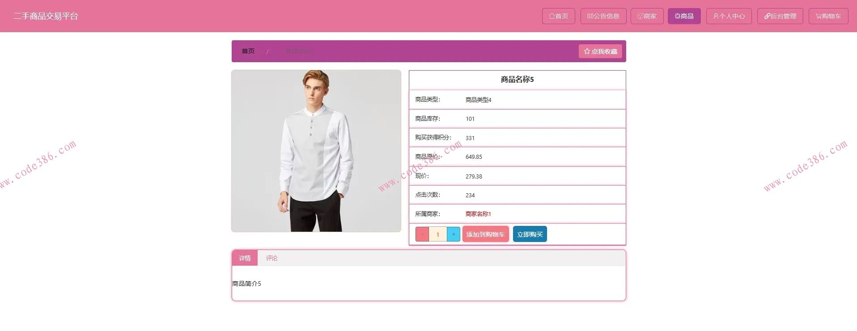
Task: Open 个人中心 in the navigation bar
Action: pyautogui.click(x=729, y=16)
